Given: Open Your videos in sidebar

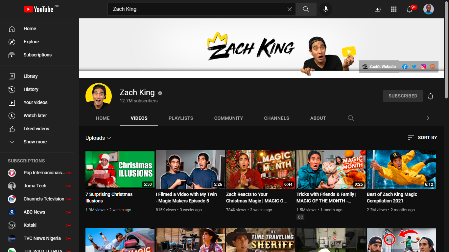Looking at the screenshot, I should pos(39,102).
